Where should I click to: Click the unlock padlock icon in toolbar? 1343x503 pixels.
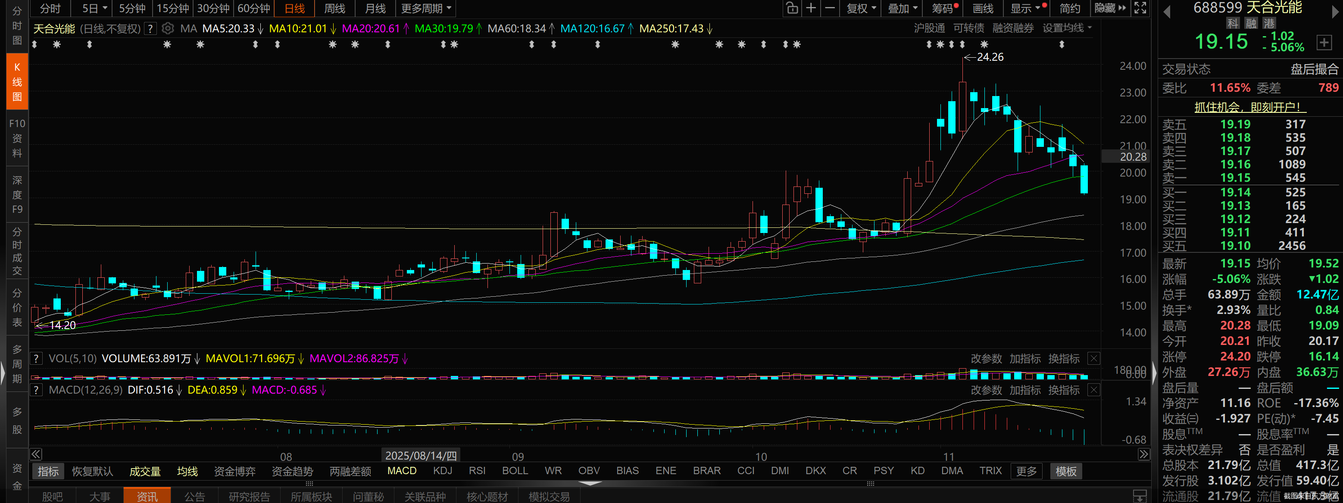pyautogui.click(x=792, y=8)
